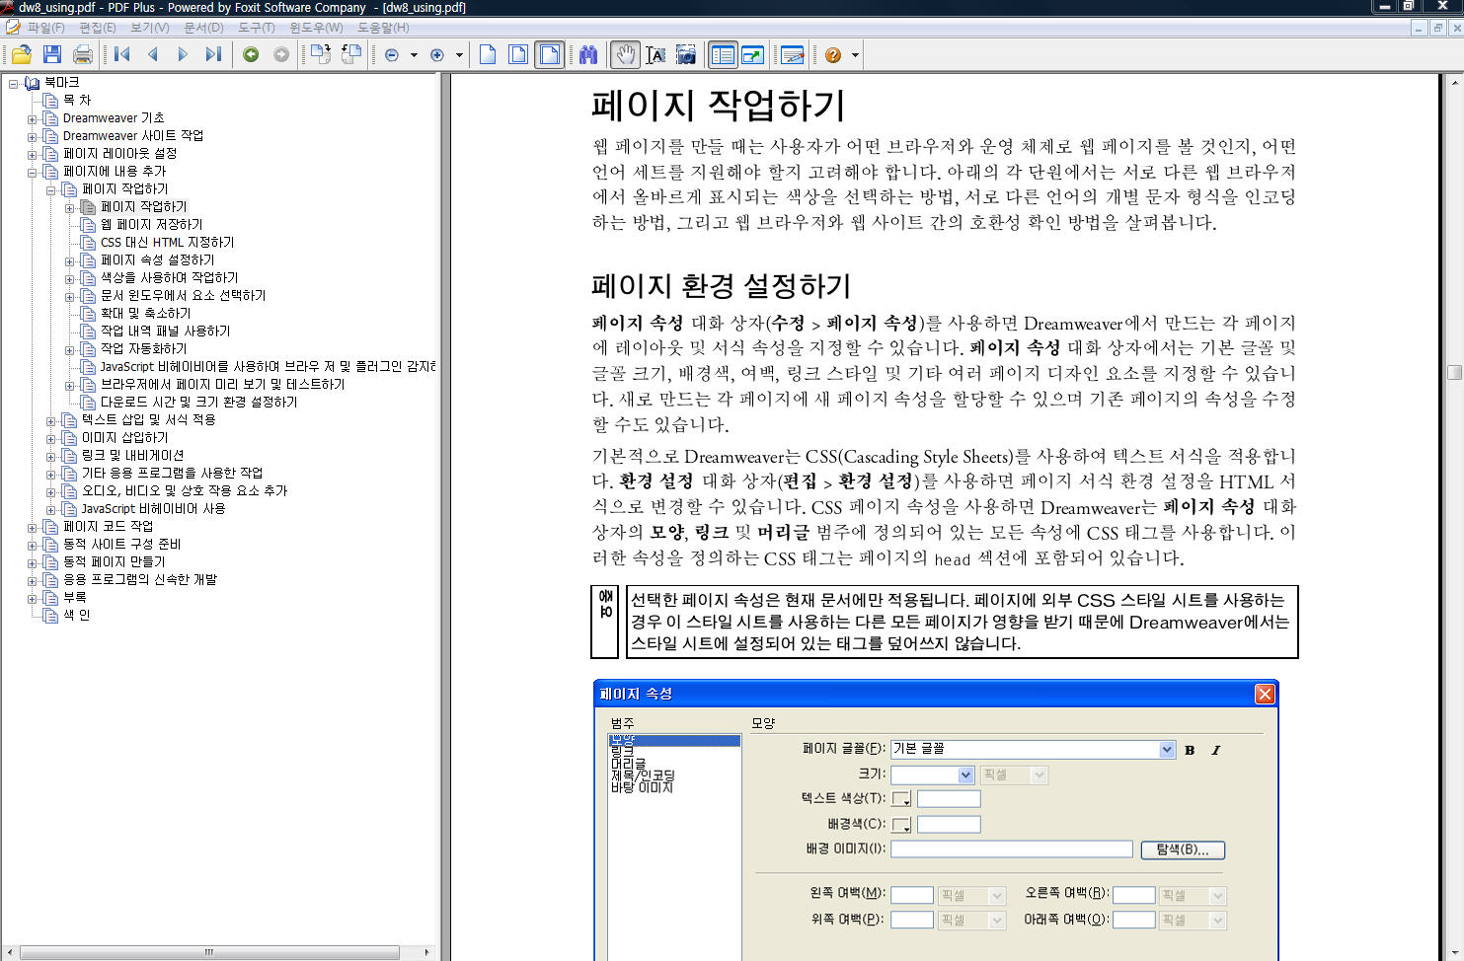Open the 이미지 삽입하기 bookmark
Viewport: 1464px width, 961px height.
pyautogui.click(x=124, y=437)
